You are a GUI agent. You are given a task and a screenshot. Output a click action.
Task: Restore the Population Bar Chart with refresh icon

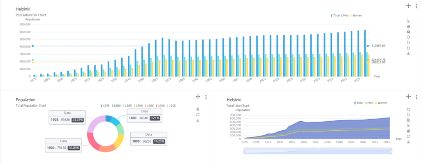click(x=408, y=37)
